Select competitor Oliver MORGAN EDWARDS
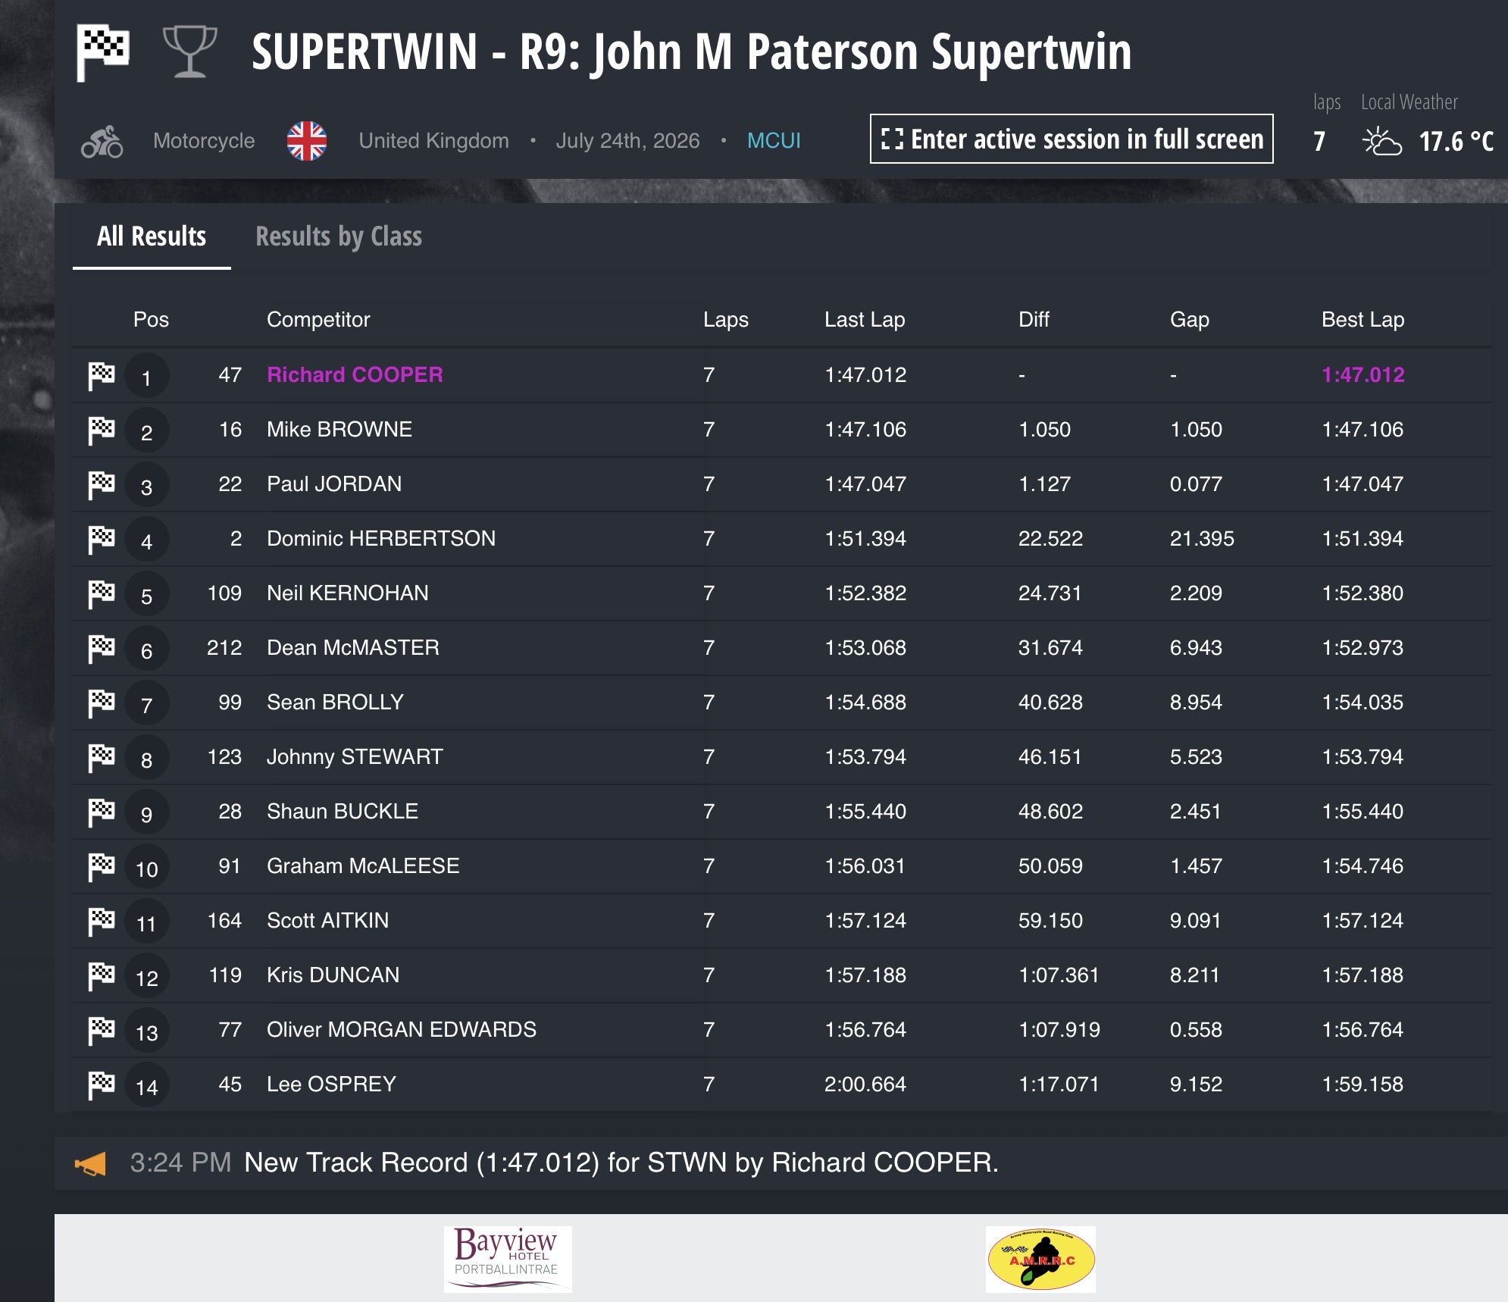 pos(402,1029)
